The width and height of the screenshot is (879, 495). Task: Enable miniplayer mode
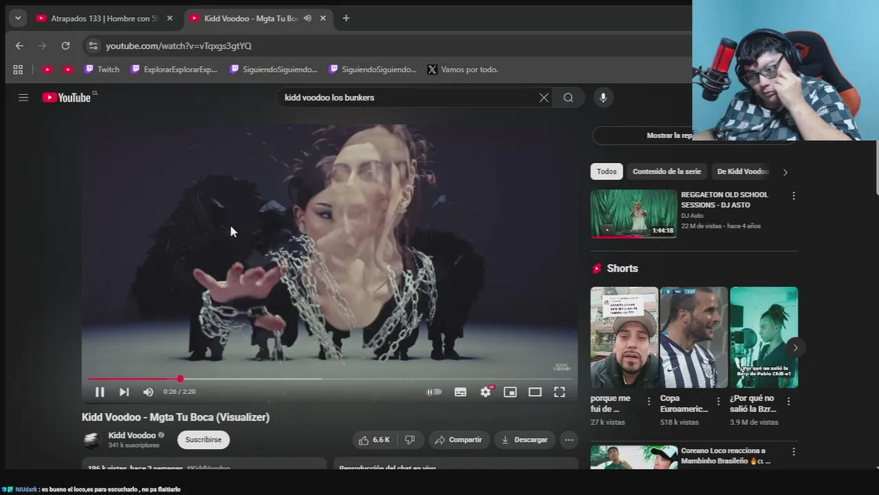tap(510, 392)
